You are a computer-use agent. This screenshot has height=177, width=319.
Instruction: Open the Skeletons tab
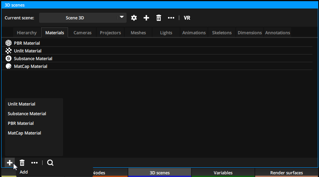[222, 33]
